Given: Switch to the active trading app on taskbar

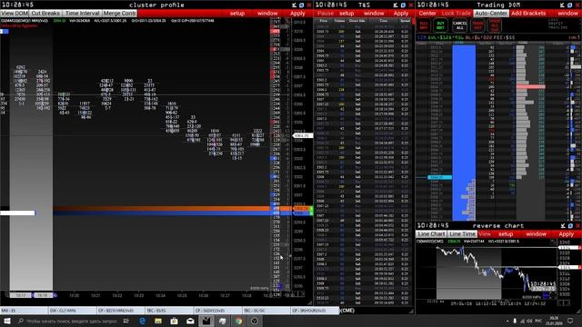Looking at the screenshot, I should tap(206, 321).
